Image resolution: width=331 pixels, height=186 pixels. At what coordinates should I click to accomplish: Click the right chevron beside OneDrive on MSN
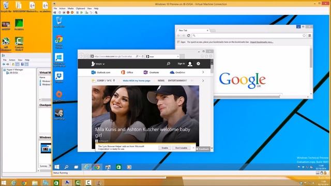pyautogui.click(x=203, y=72)
